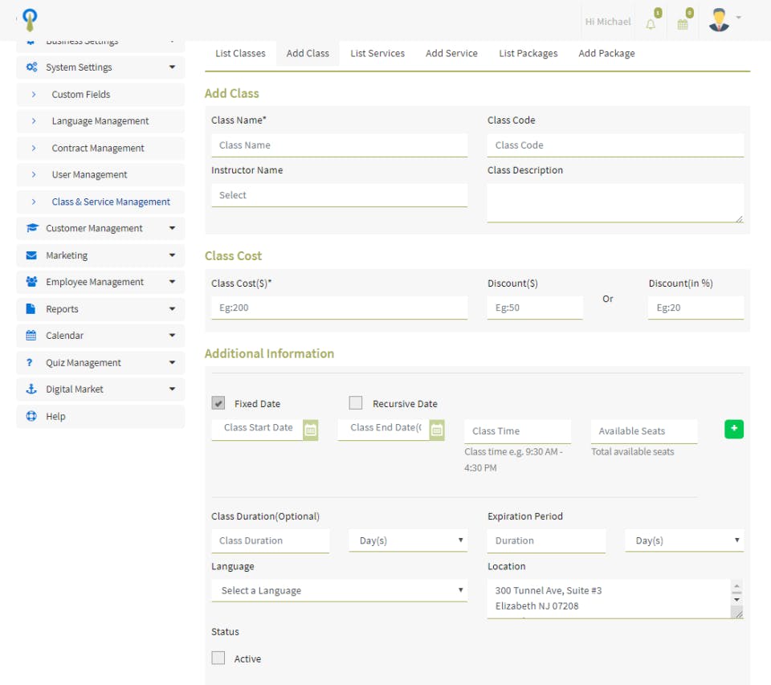This screenshot has width=771, height=685.
Task: Expand the Reports menu arrow
Action: coord(172,308)
